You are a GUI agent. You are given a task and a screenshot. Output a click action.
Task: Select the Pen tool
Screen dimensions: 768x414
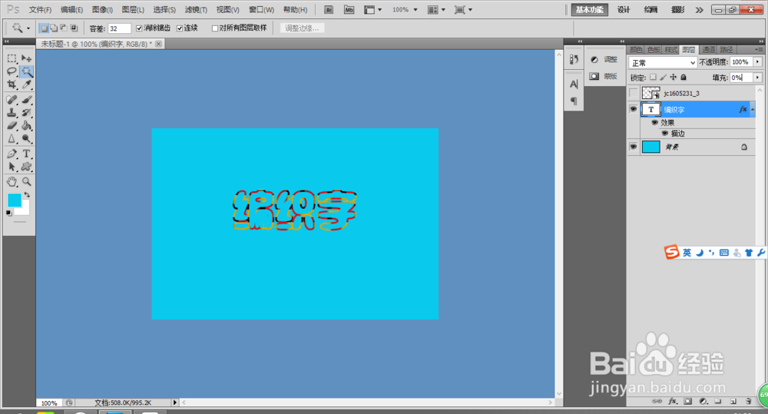[x=12, y=154]
